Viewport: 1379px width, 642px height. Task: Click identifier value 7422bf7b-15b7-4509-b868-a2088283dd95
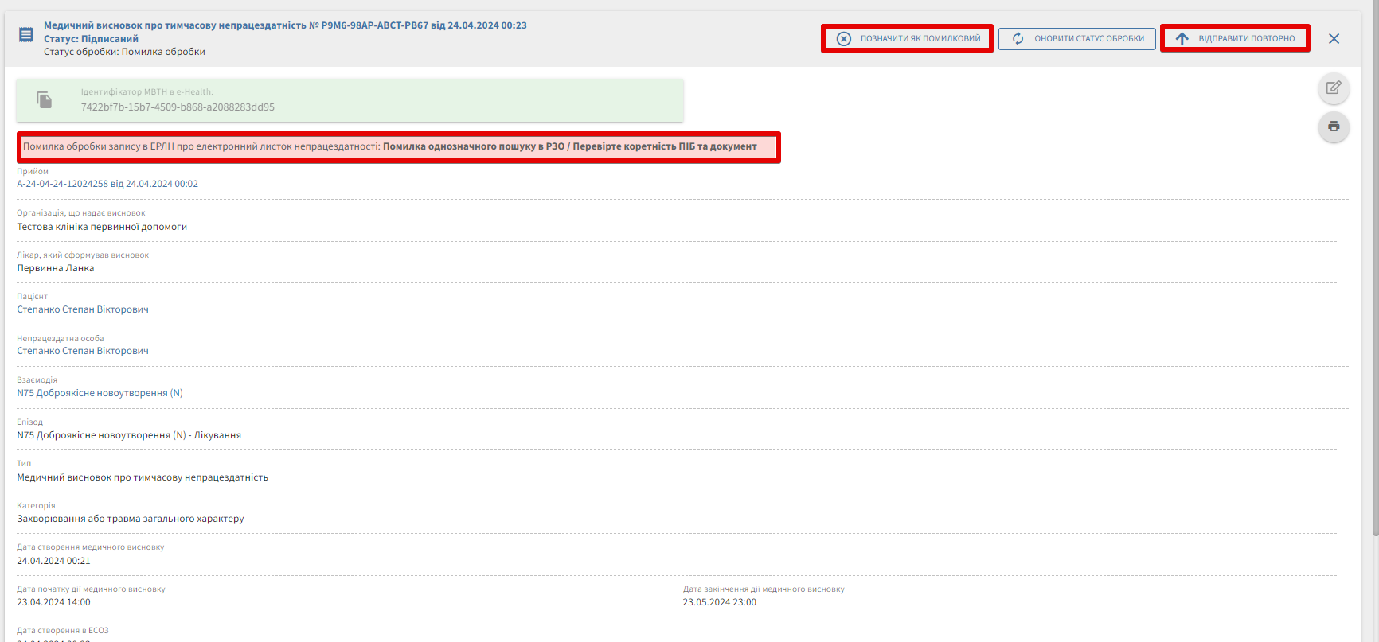pos(178,107)
